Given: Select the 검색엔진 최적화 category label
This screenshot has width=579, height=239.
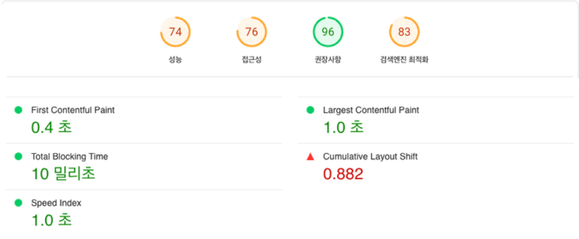Looking at the screenshot, I should point(405,60).
